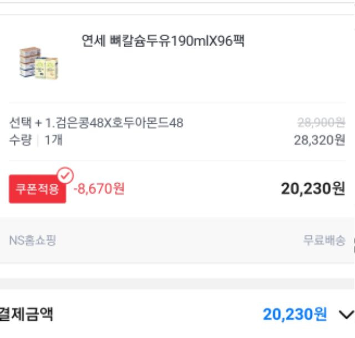Viewport: 355px width, 338px height.
Task: Open the NS홈쇼핑 seller link
Action: [32, 240]
